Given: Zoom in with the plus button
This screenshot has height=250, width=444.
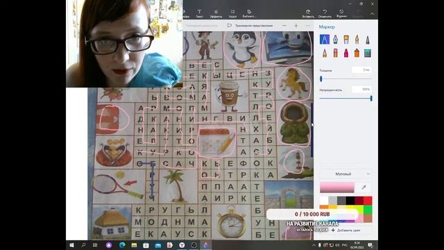Looking at the screenshot, I should click(296, 26).
